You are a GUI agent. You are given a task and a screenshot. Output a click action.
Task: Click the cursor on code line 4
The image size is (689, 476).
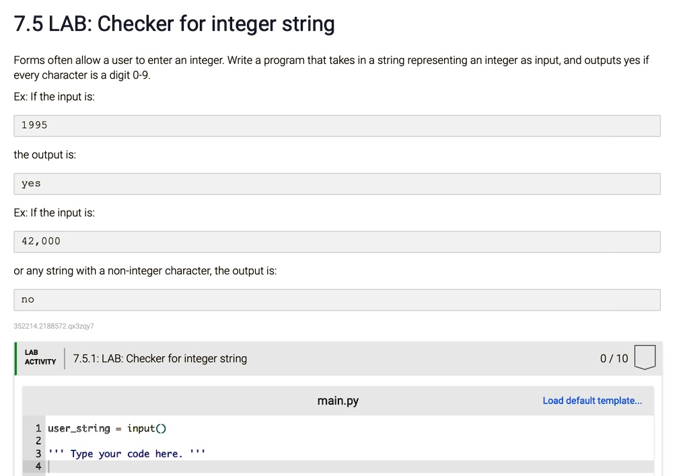pyautogui.click(x=49, y=466)
